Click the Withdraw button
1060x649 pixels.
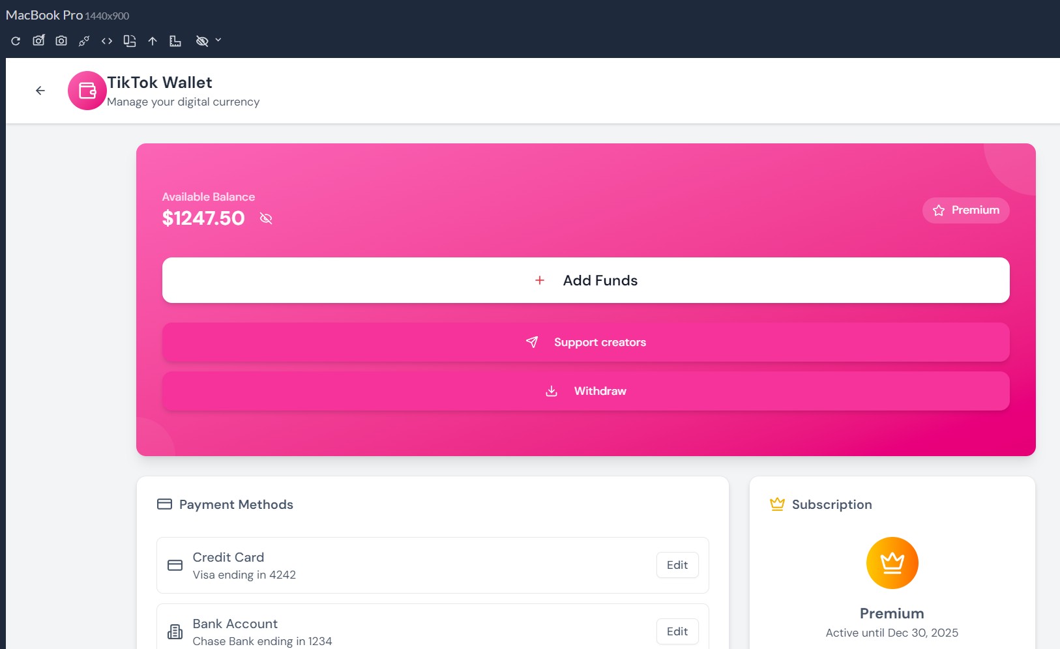coord(586,391)
